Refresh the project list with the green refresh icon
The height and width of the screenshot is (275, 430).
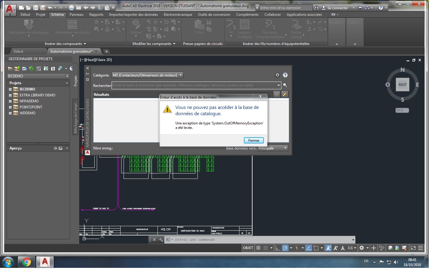coord(32,68)
